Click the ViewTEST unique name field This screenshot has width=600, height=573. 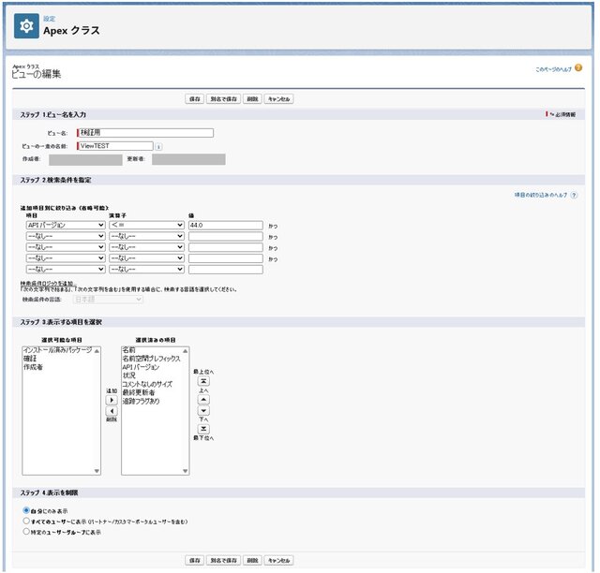coord(114,146)
